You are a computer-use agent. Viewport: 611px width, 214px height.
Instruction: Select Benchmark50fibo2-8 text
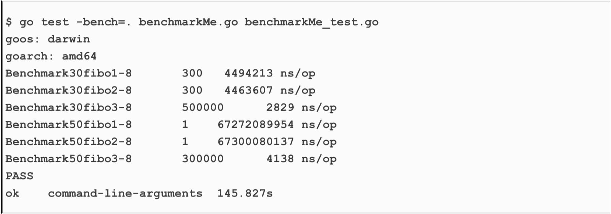point(69,142)
